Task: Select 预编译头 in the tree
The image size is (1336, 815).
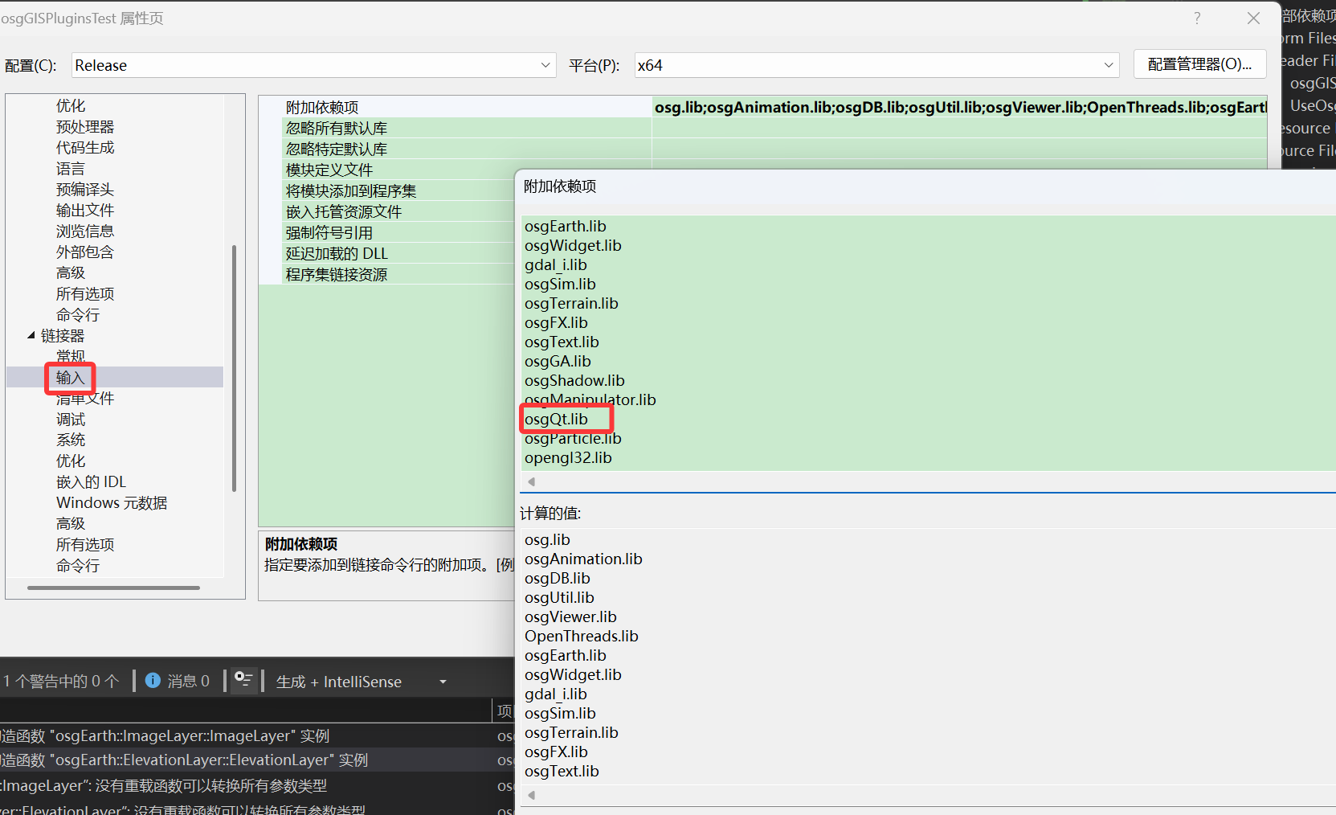Action: click(85, 190)
